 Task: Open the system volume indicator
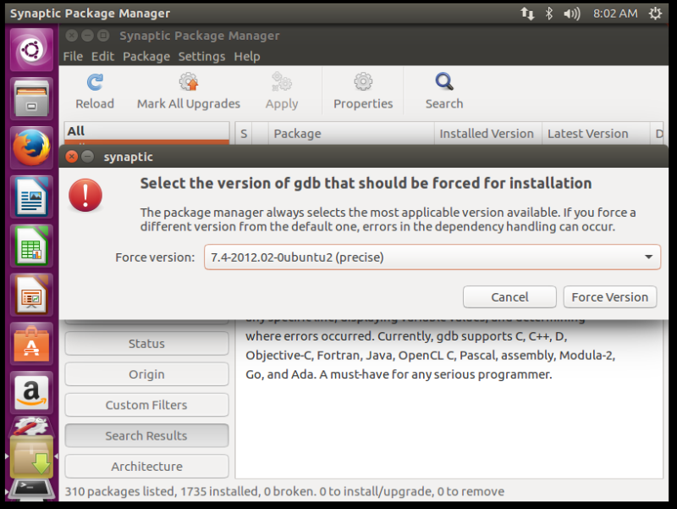(x=572, y=14)
